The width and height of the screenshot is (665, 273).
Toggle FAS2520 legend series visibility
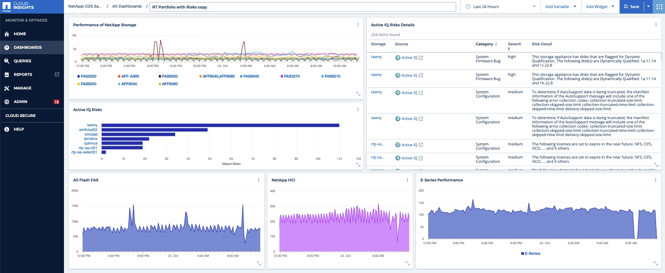click(x=87, y=76)
